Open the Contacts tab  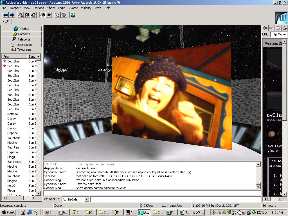(x=21, y=34)
